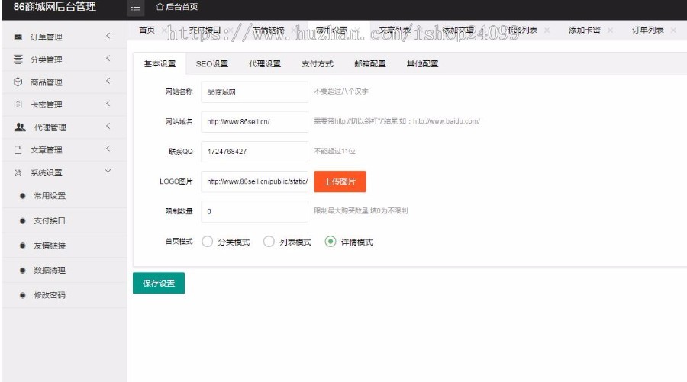The width and height of the screenshot is (687, 382).
Task: Open 修改密码 in sidebar submenu
Action: 50,295
